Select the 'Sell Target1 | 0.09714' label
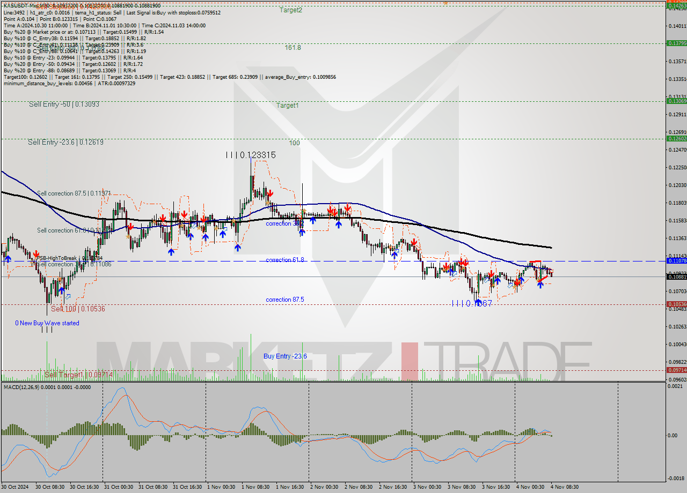 click(79, 375)
